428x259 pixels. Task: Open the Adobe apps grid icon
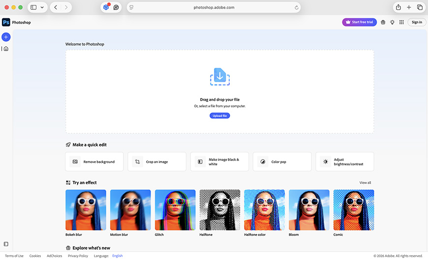[x=401, y=22]
